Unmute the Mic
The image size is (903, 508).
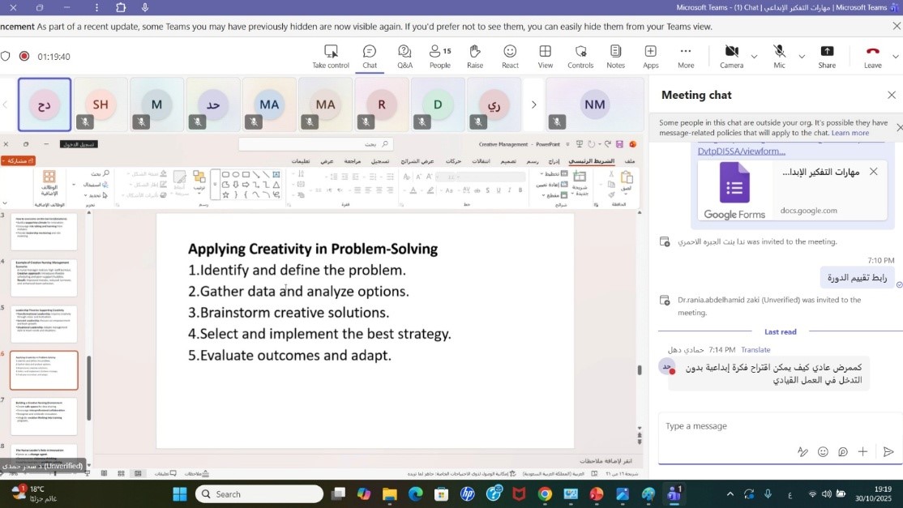click(x=779, y=56)
